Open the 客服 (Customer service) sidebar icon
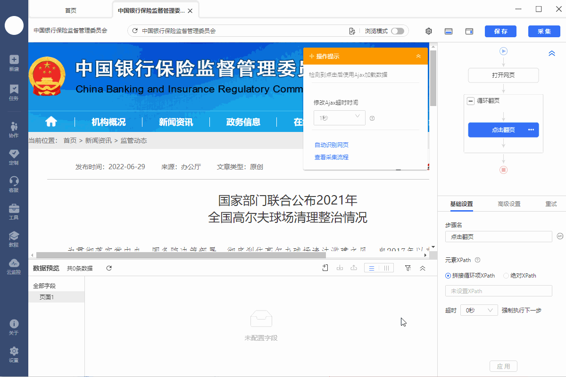Image resolution: width=566 pixels, height=377 pixels. coord(14,184)
